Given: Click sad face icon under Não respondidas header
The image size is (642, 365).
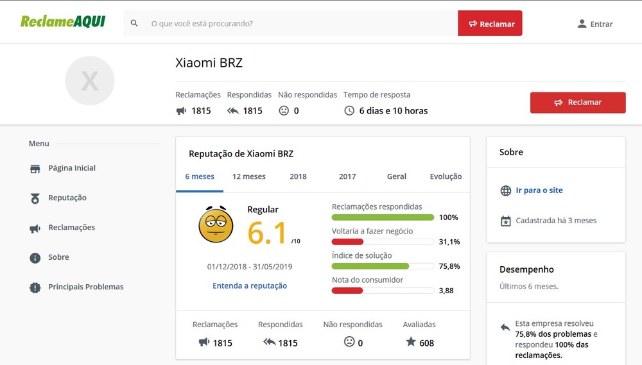Looking at the screenshot, I should pos(284,110).
